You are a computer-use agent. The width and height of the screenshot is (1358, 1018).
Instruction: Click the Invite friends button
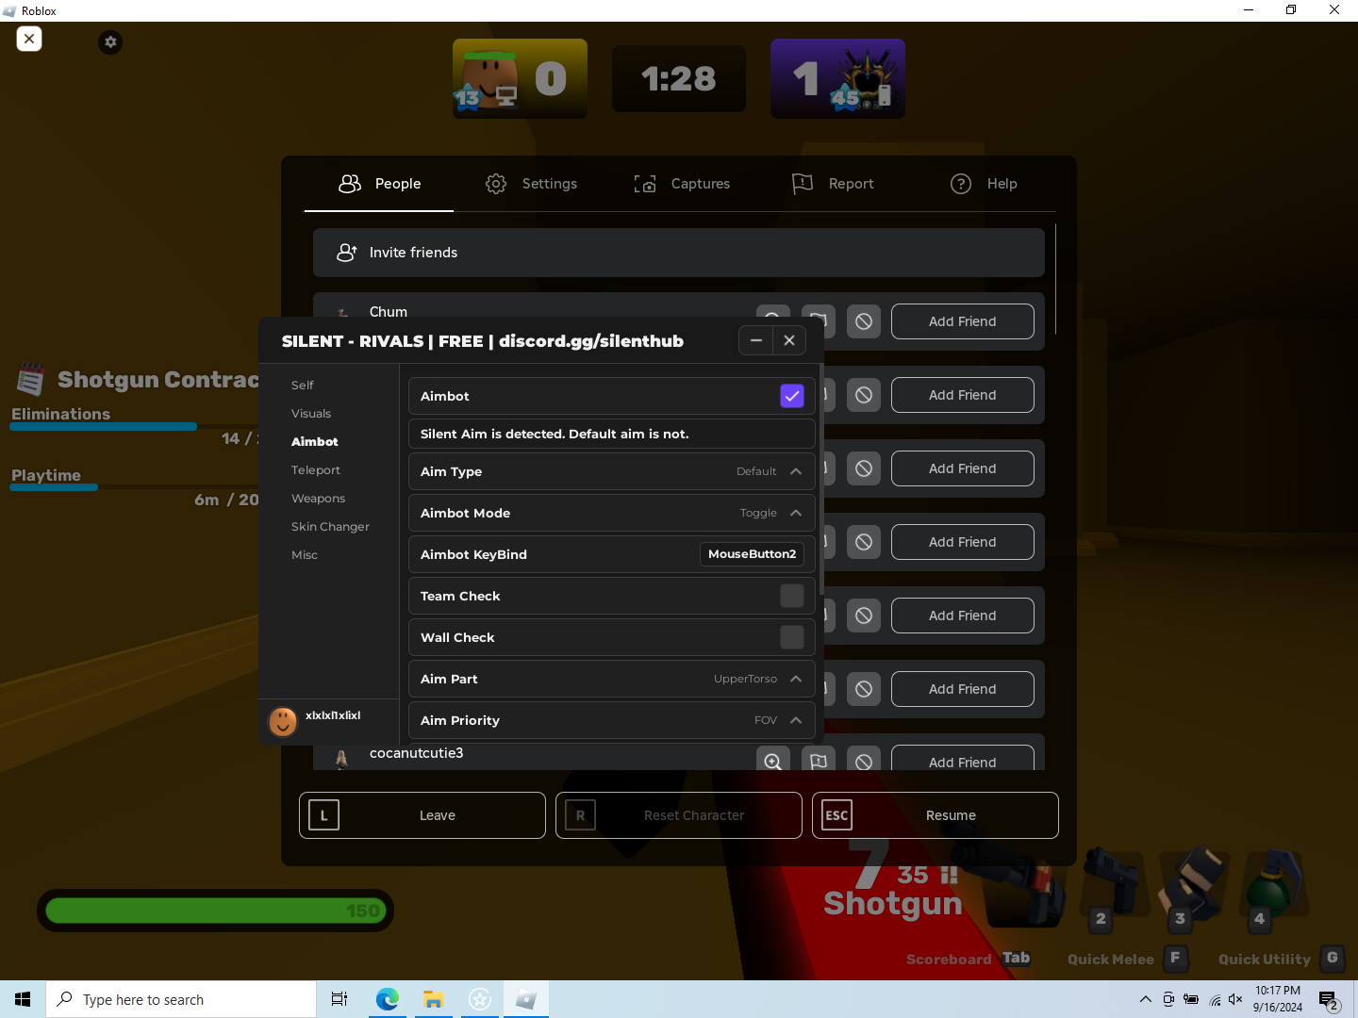(679, 253)
